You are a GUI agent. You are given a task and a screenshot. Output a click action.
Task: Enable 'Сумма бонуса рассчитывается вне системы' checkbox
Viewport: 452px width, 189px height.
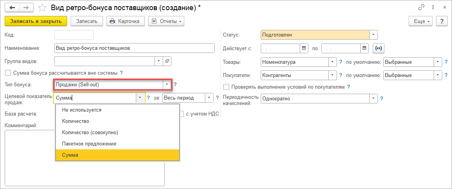[8, 73]
